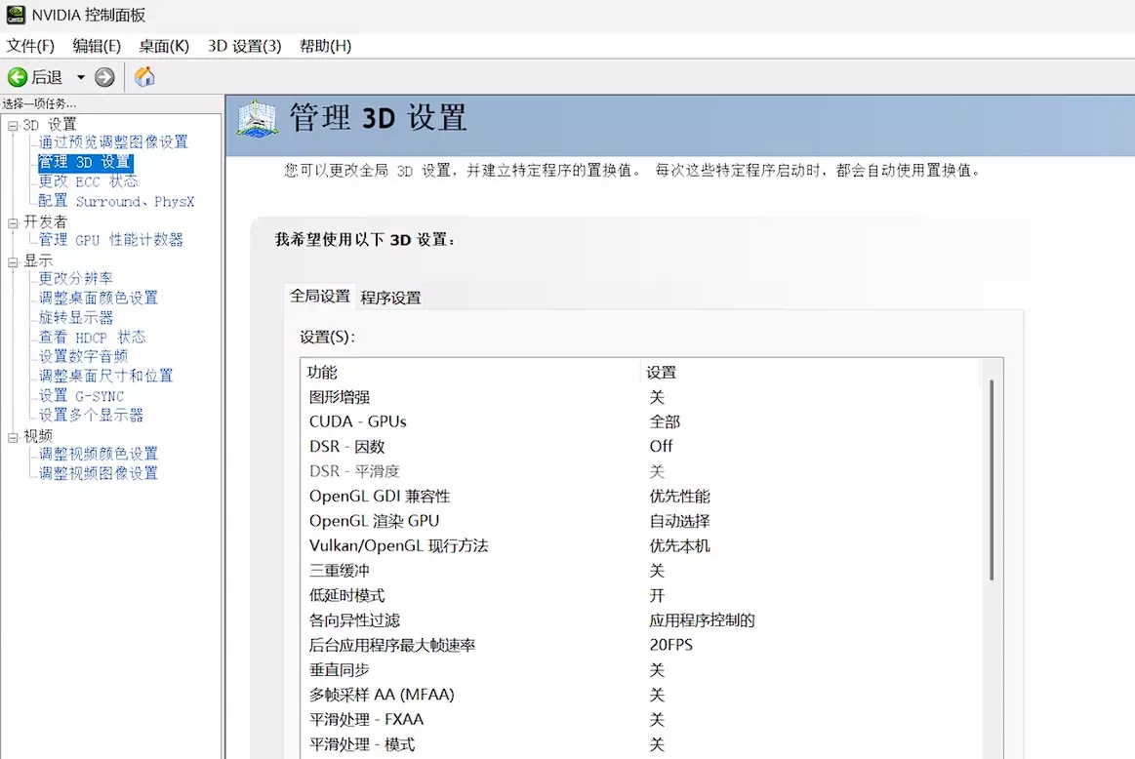Viewport: 1135px width, 759px height.
Task: Click the 应用程序控制的 value
Action: click(702, 620)
